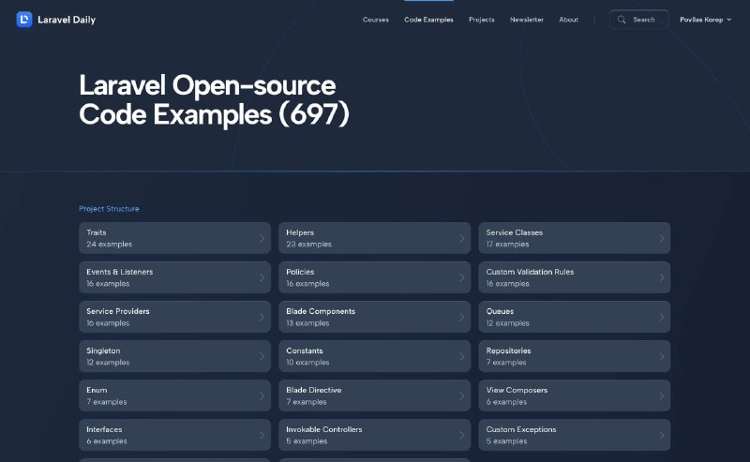Image resolution: width=750 pixels, height=462 pixels.
Task: Open the Service Classes title
Action: pos(514,232)
